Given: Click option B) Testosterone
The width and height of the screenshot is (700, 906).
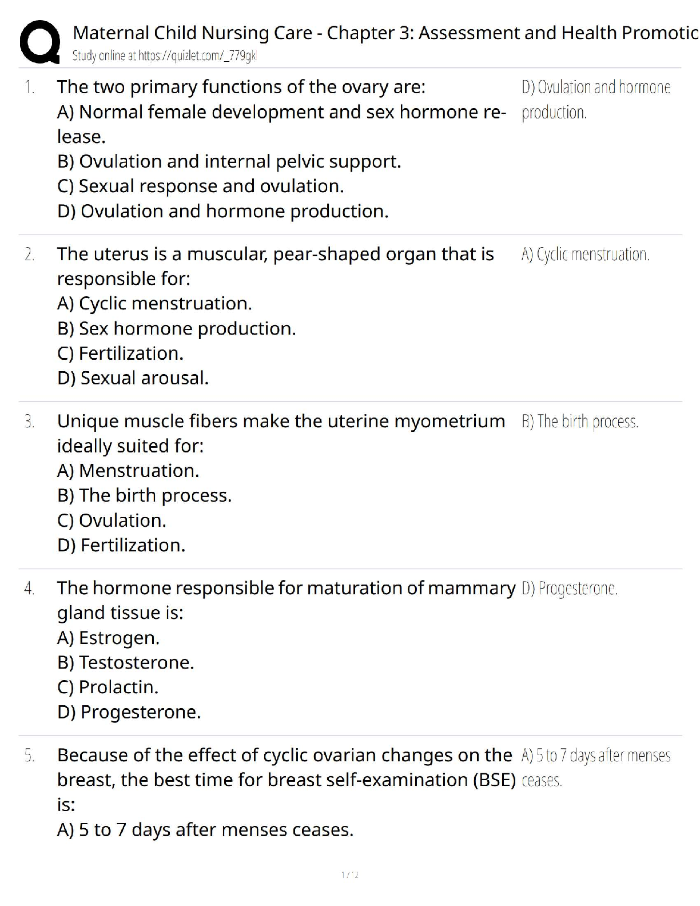Looking at the screenshot, I should pyautogui.click(x=125, y=662).
